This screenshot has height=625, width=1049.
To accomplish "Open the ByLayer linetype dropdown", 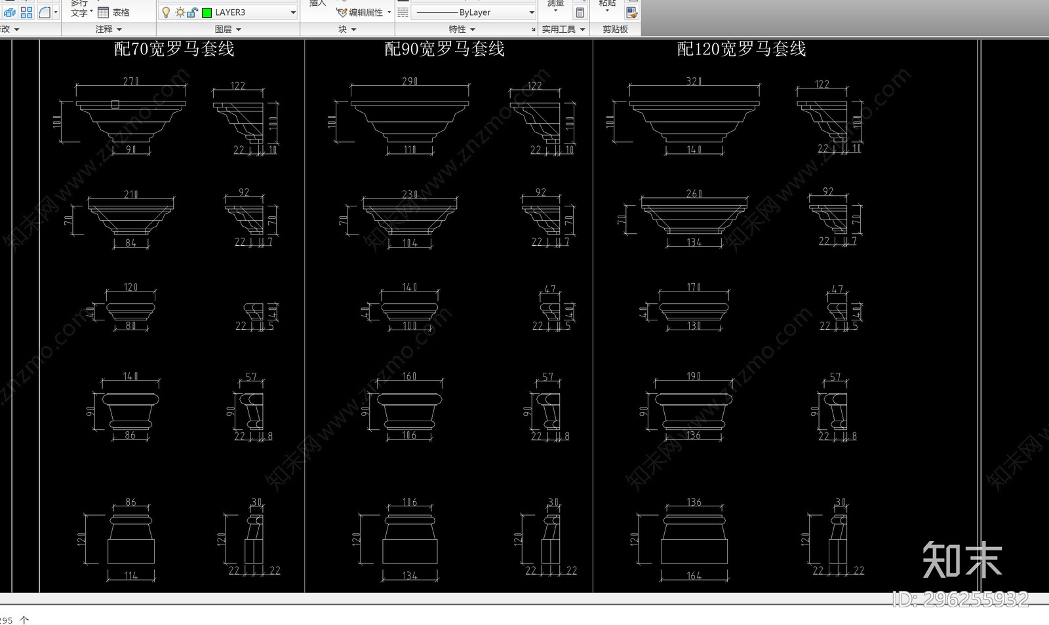I will 531,12.
